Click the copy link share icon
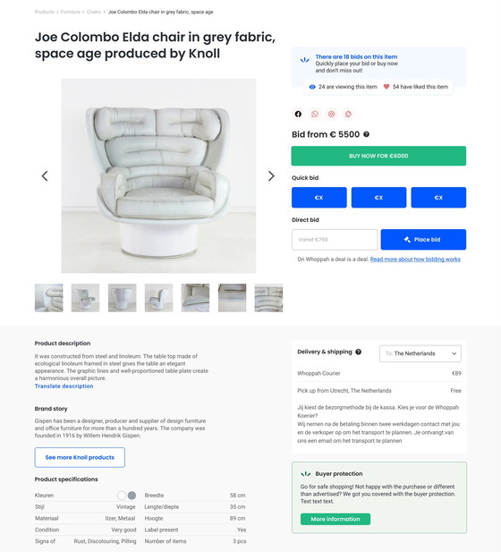The height and width of the screenshot is (552, 501). pos(348,114)
